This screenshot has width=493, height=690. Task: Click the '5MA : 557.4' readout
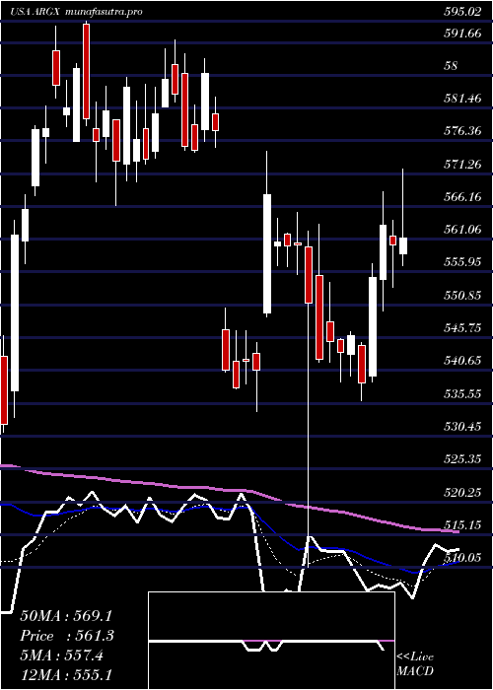point(61,655)
